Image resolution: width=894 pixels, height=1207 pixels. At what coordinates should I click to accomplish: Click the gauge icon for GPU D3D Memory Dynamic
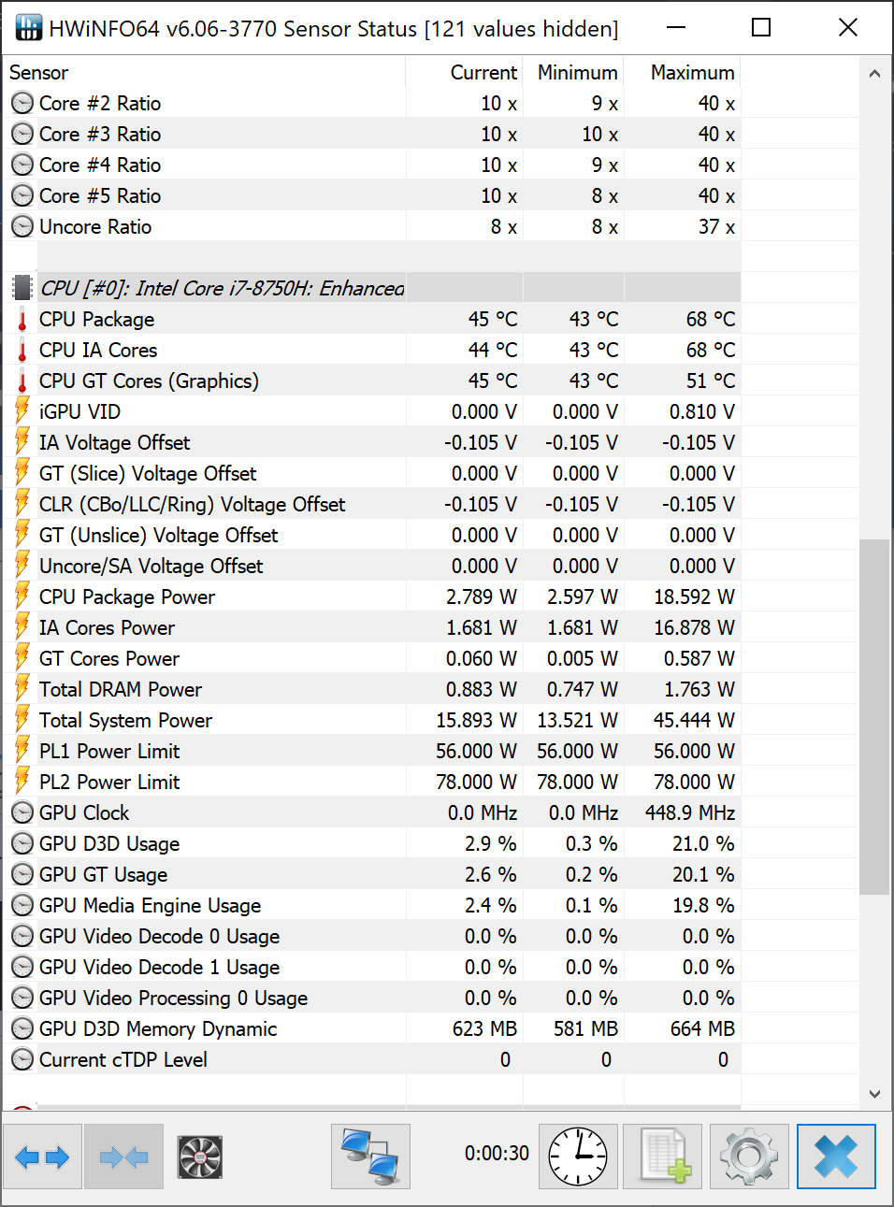tap(22, 1028)
